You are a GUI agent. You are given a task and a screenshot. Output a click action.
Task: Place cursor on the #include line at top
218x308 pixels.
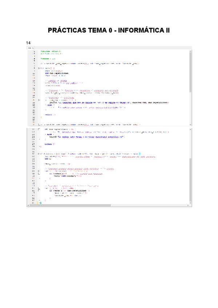pos(51,51)
